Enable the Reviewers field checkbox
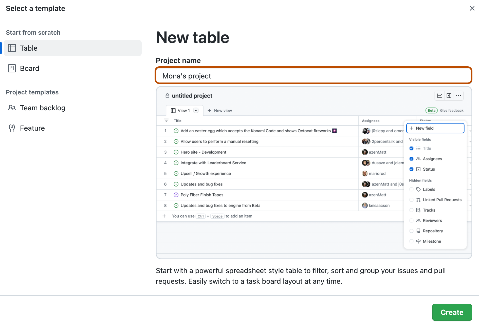The image size is (479, 327). [411, 220]
